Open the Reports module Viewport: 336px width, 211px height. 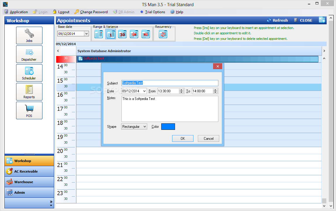pyautogui.click(x=29, y=92)
